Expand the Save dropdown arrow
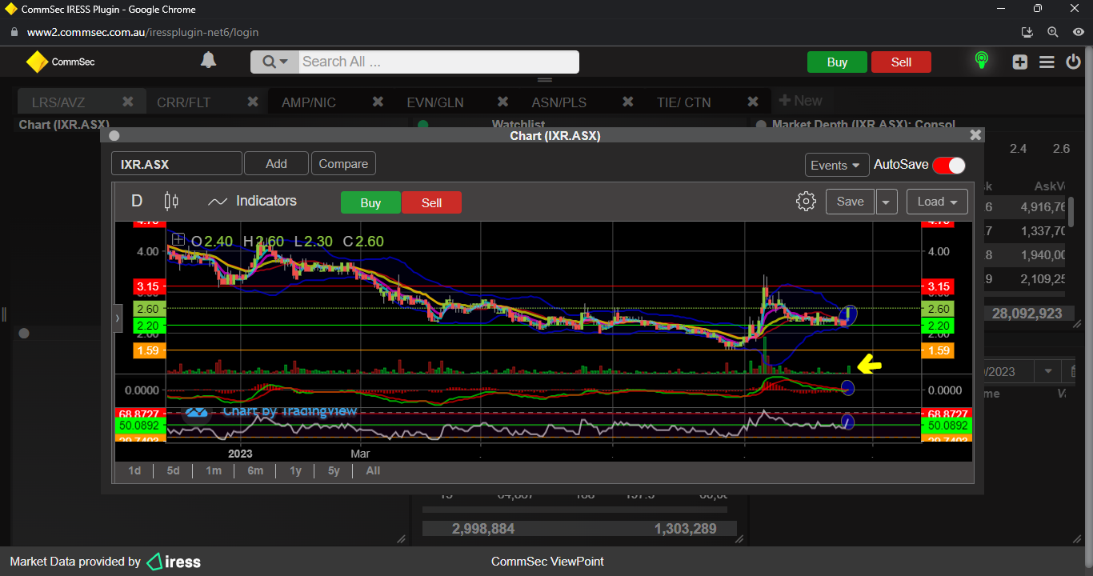This screenshot has width=1093, height=576. click(x=887, y=202)
